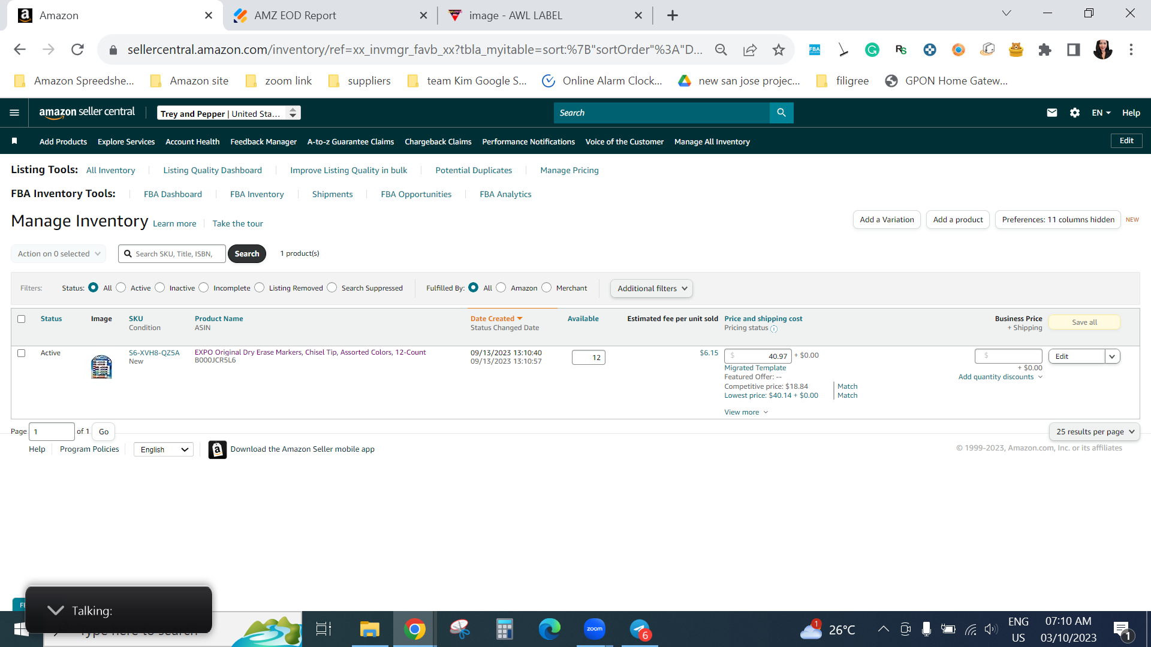This screenshot has width=1151, height=647.
Task: Open the Additional filters dropdown
Action: tap(652, 288)
